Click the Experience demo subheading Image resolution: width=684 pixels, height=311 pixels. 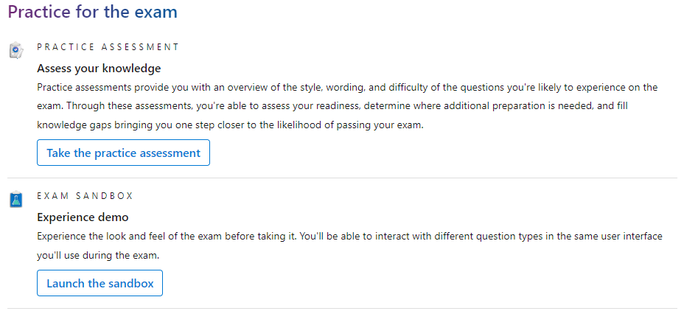(x=83, y=217)
